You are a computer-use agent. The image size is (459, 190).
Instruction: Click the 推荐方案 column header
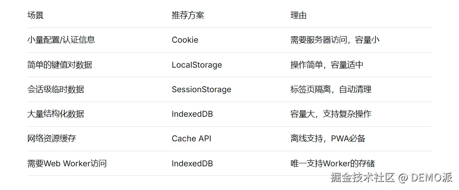click(x=188, y=16)
